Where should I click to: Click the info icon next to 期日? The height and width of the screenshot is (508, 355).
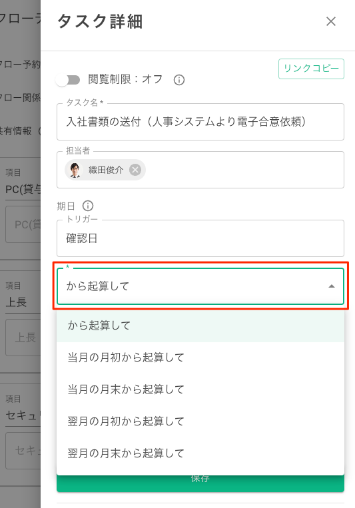point(87,206)
